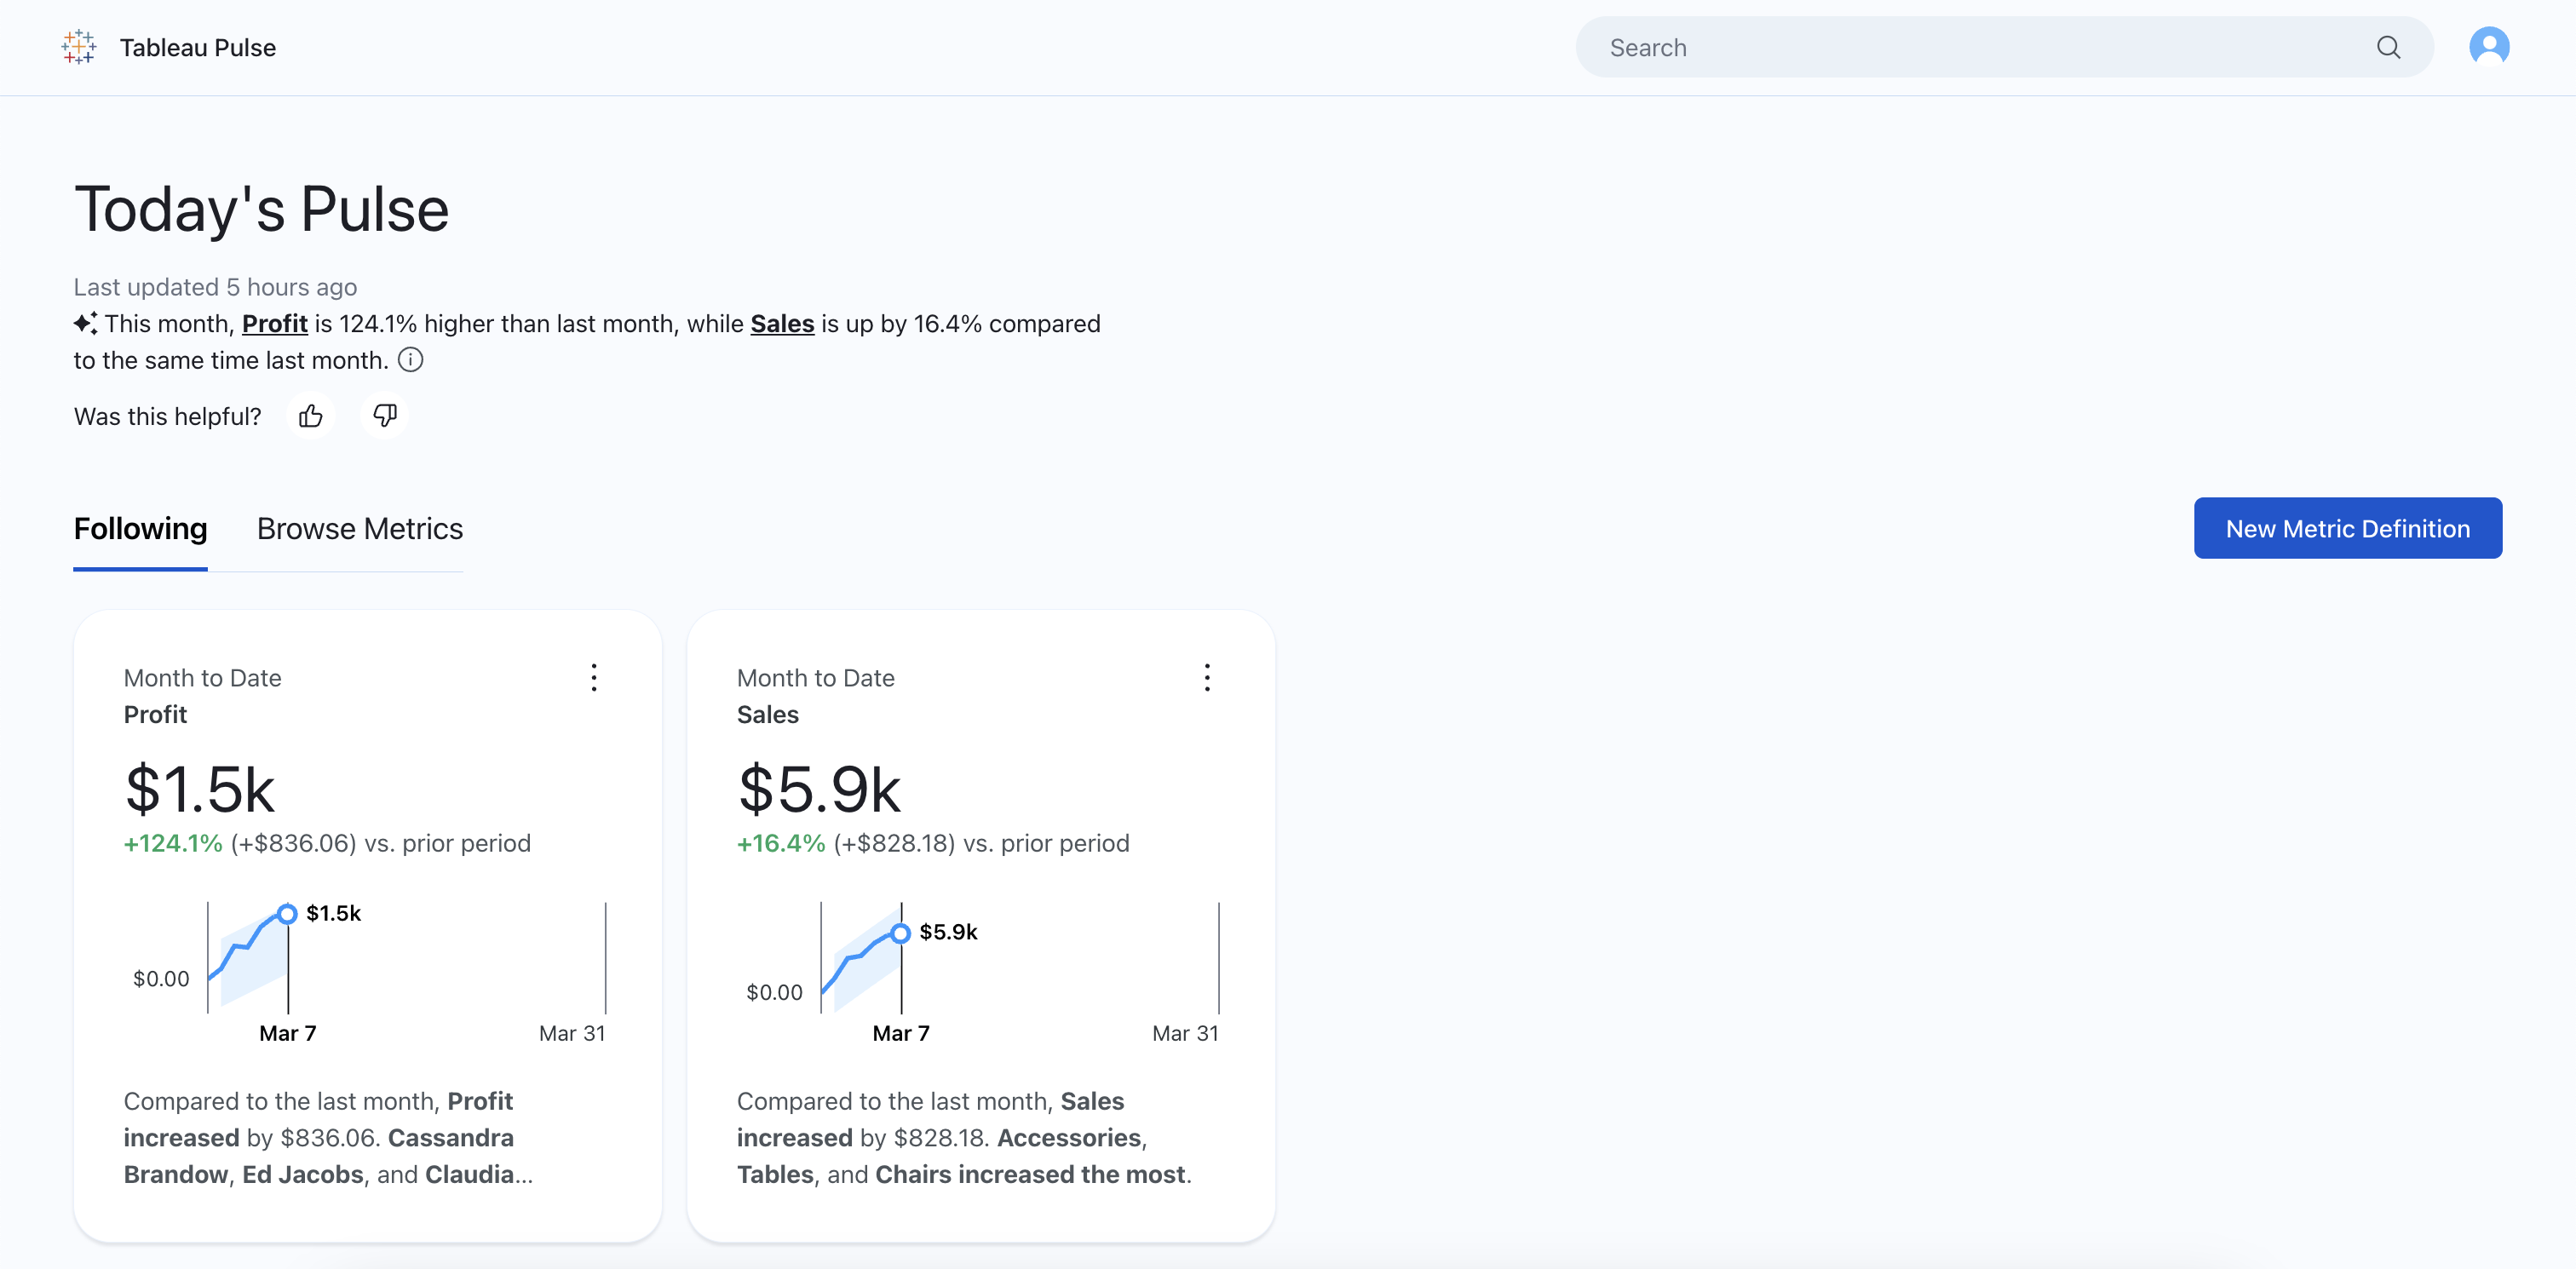Click the AI sparkle insight icon
This screenshot has height=1269, width=2576.
point(85,324)
